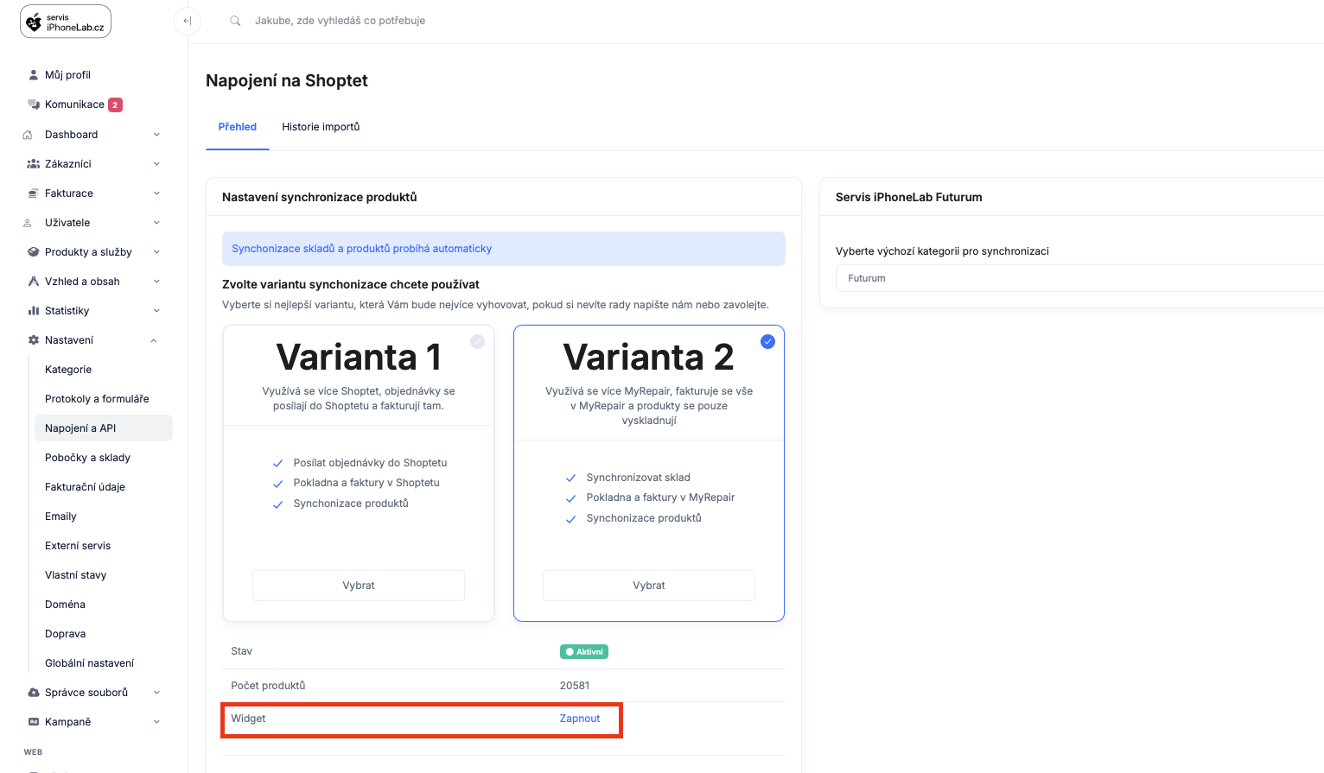Select Varianta 1 via its checkmark circle
Viewport: 1324px width, 773px height.
tap(478, 341)
